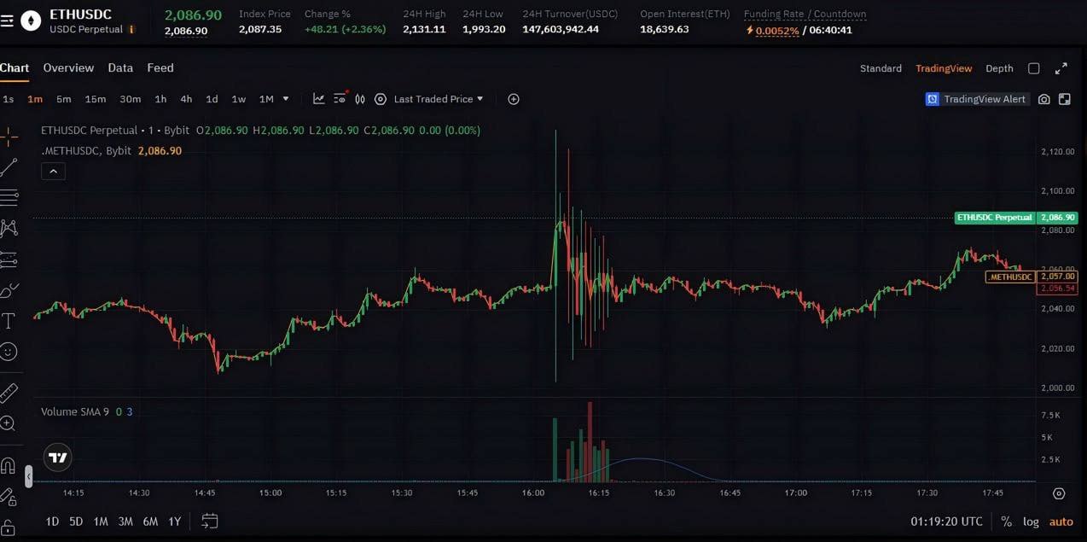The image size is (1087, 542).
Task: Open the UTC timezone selector
Action: coord(946,522)
